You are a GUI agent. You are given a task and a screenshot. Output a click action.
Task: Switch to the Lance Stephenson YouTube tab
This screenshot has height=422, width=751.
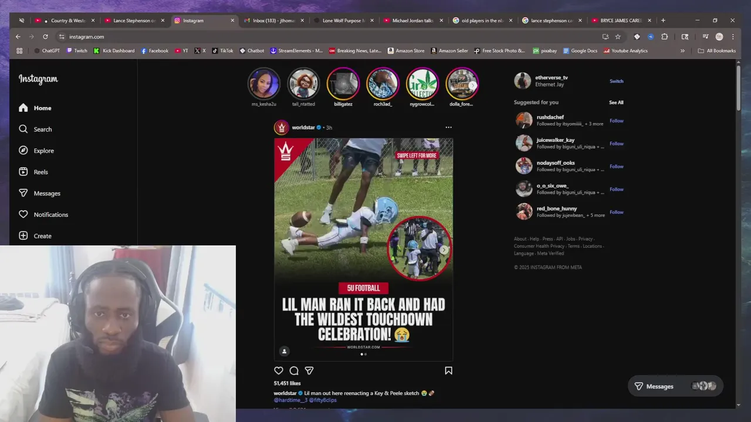tap(134, 21)
